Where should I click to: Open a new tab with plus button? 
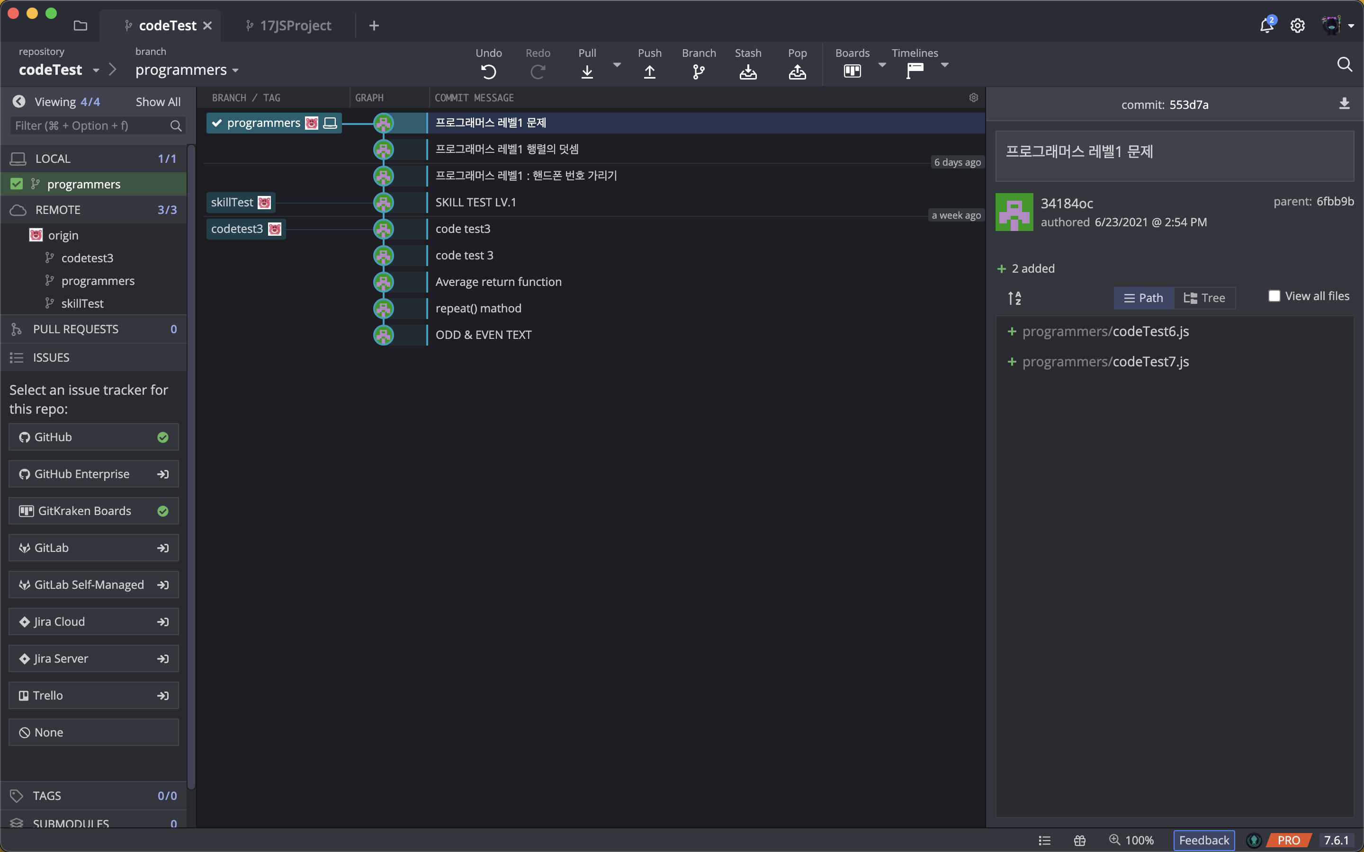pos(374,26)
